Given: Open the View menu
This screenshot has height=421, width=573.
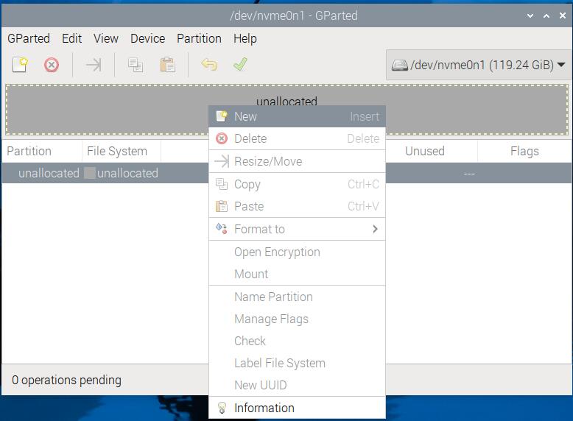Looking at the screenshot, I should (x=105, y=38).
